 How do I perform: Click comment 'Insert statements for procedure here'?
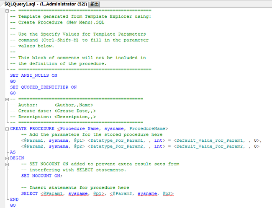click(79, 188)
